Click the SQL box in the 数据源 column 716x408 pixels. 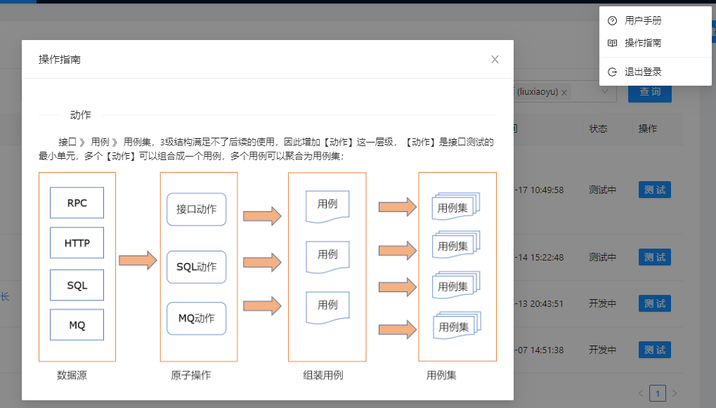pos(77,285)
